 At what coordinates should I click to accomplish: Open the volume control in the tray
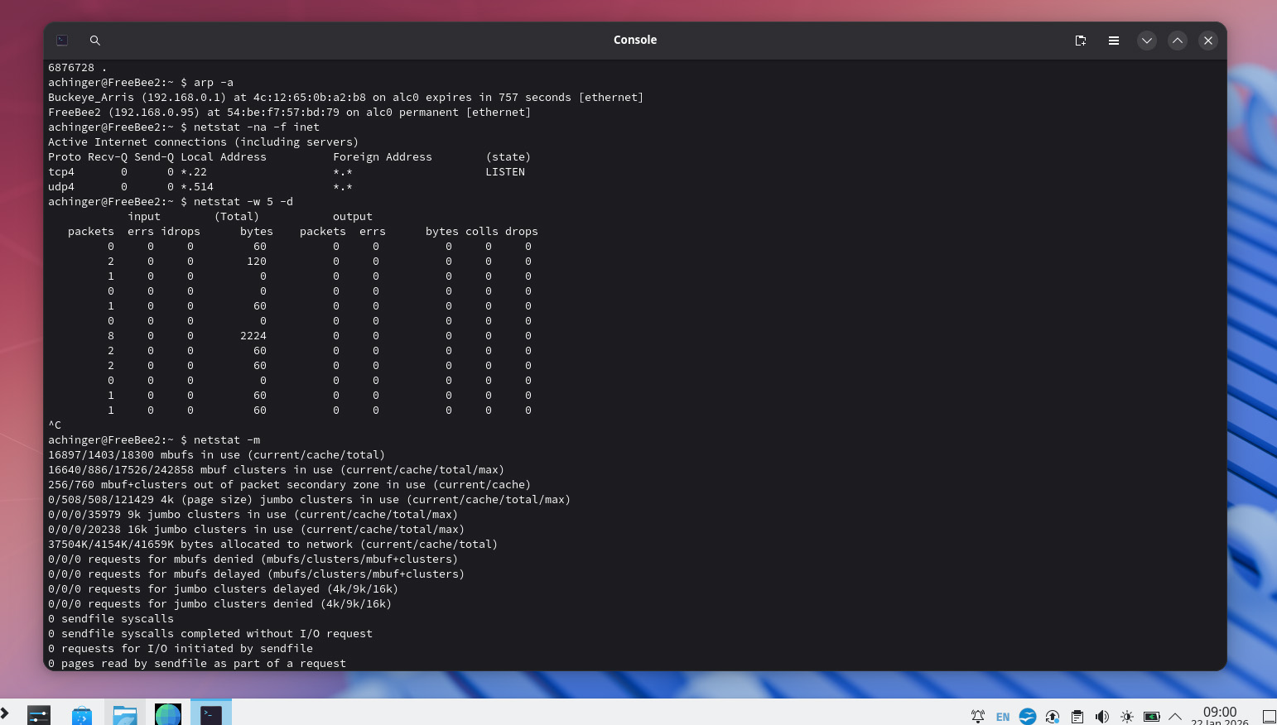tap(1101, 717)
